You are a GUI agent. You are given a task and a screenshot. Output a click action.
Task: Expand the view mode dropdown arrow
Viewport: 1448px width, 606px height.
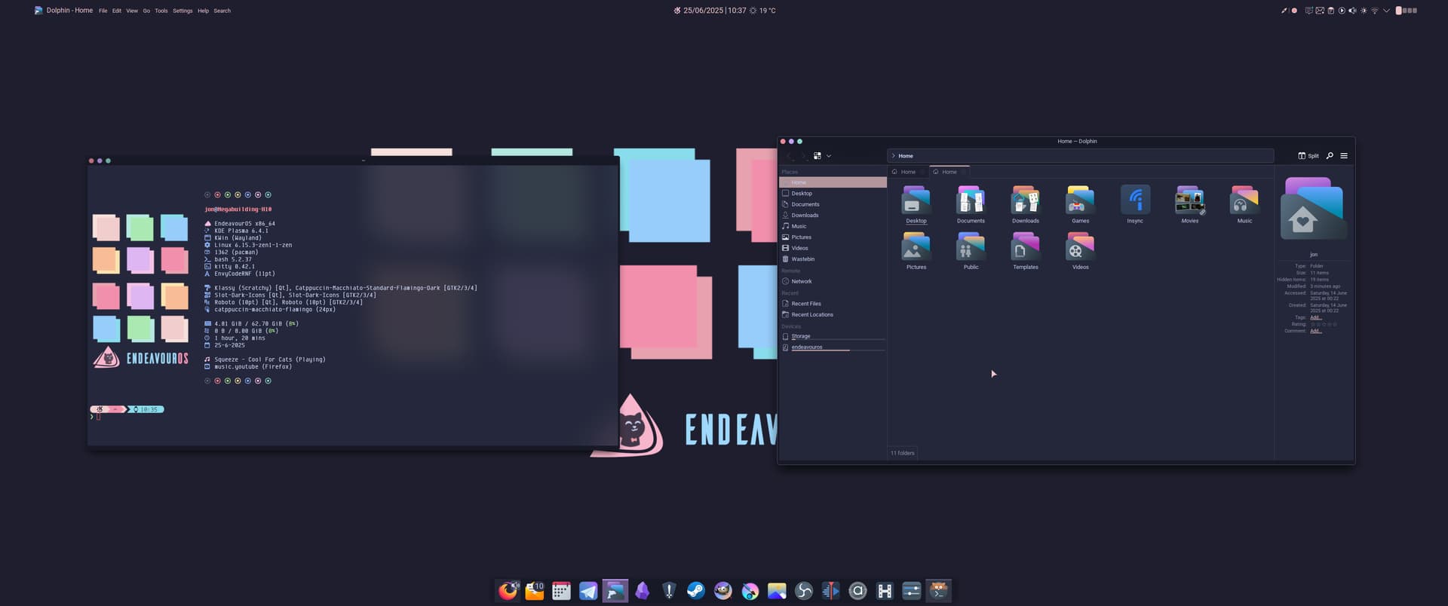[829, 156]
